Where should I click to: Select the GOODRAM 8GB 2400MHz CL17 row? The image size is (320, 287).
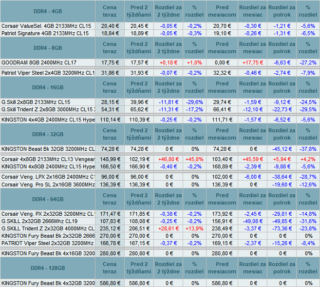click(x=160, y=62)
